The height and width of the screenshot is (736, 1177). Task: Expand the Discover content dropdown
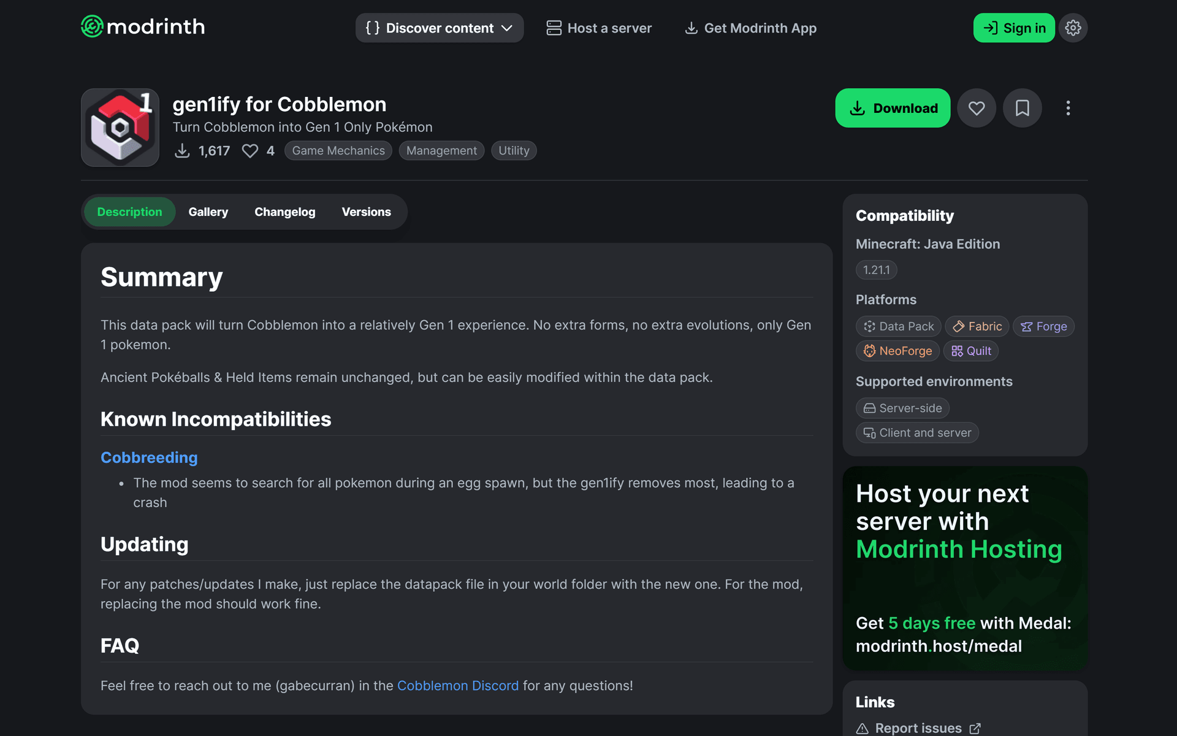440,28
